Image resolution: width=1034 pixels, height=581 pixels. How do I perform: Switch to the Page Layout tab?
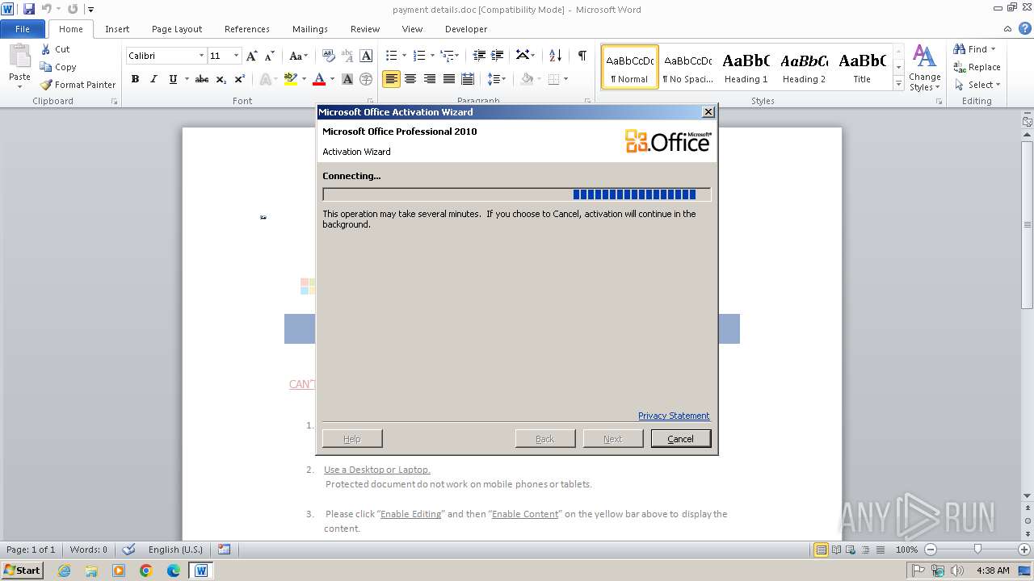[x=177, y=29]
